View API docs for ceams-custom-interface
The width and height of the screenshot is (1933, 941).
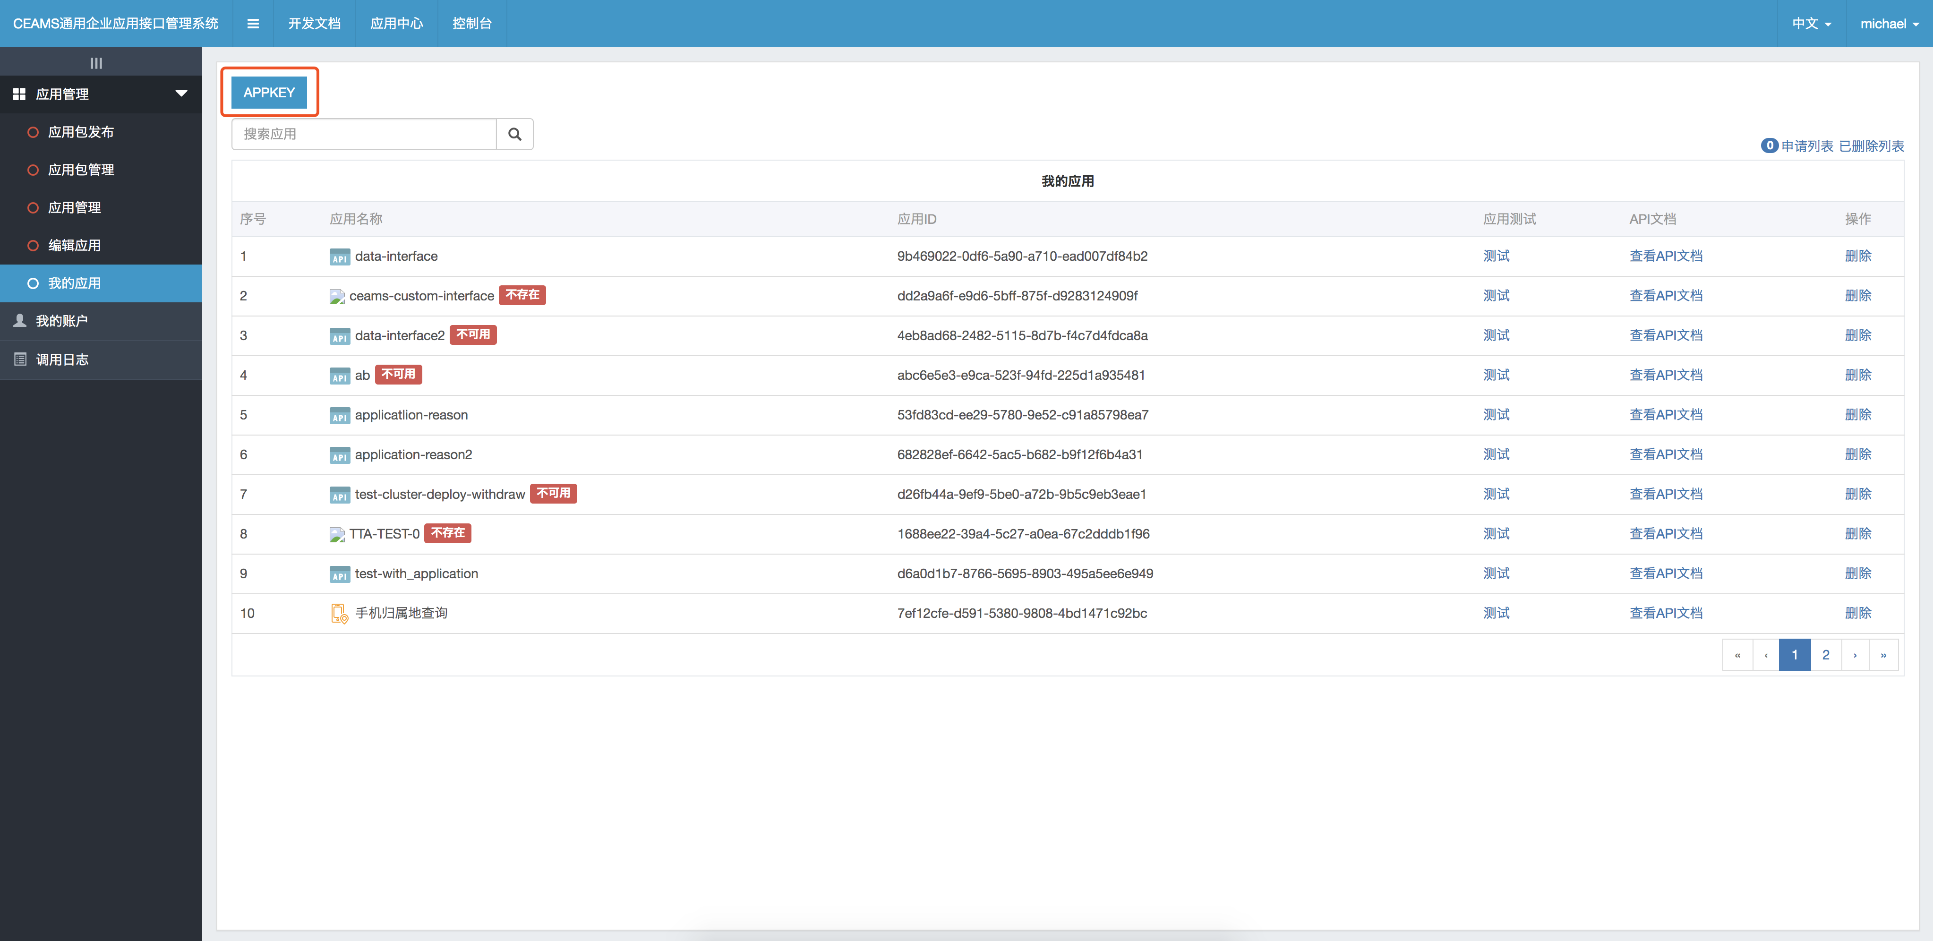pyautogui.click(x=1666, y=296)
